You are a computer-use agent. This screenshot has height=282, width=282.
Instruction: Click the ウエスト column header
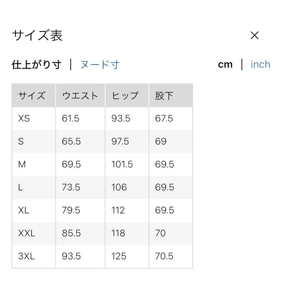click(x=80, y=95)
